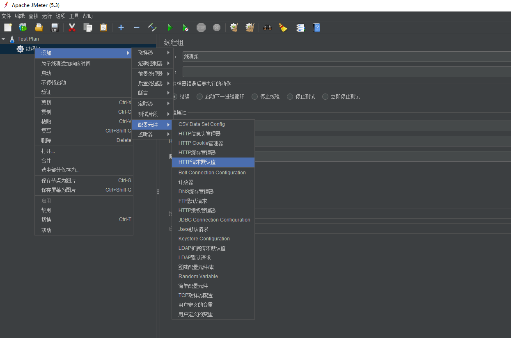Expand the 测试片段 submenu

point(152,114)
